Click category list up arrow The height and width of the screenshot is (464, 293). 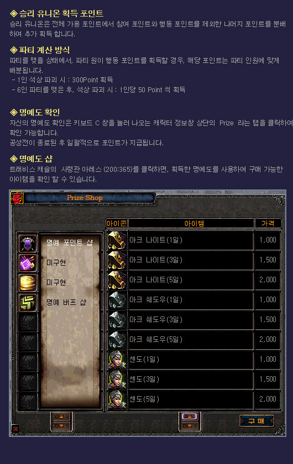pos(61,416)
